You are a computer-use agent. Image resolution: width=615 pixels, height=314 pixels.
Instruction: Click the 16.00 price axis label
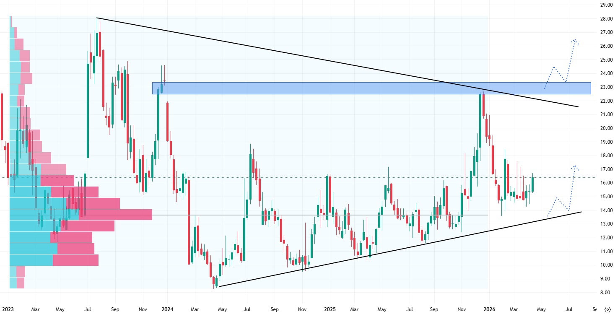click(604, 183)
